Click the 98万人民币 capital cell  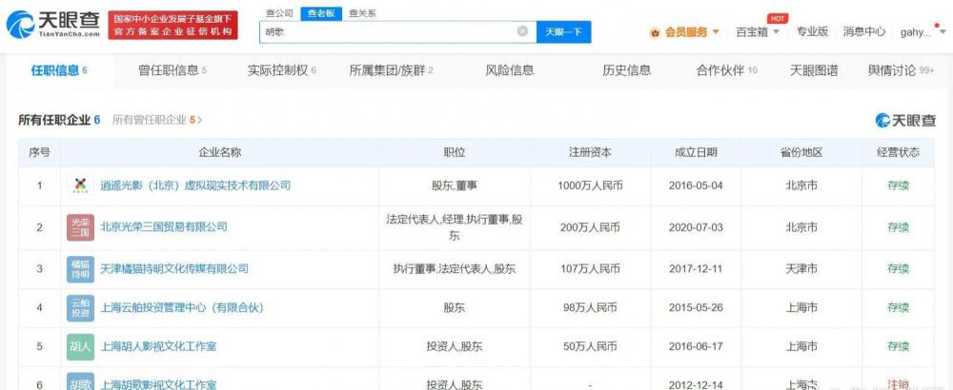point(590,308)
